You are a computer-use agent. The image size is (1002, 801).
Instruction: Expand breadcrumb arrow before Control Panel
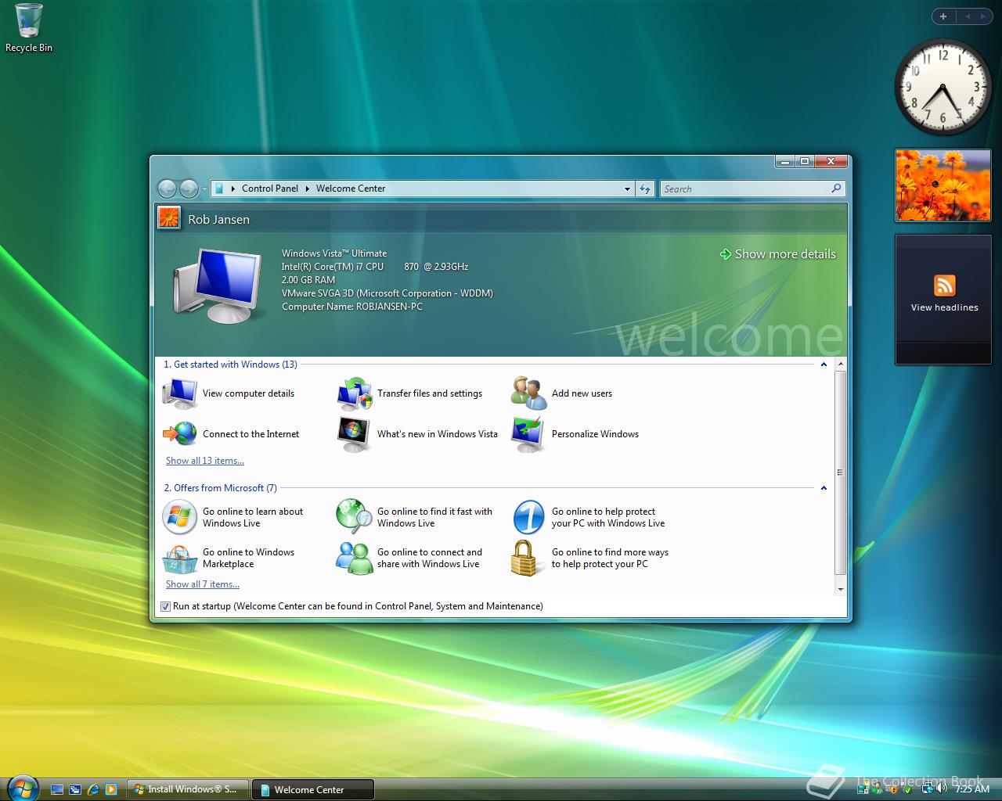tap(233, 189)
